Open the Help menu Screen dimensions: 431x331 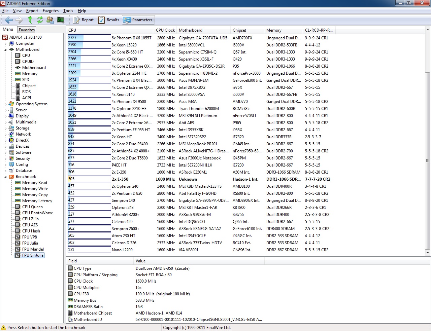82,11
